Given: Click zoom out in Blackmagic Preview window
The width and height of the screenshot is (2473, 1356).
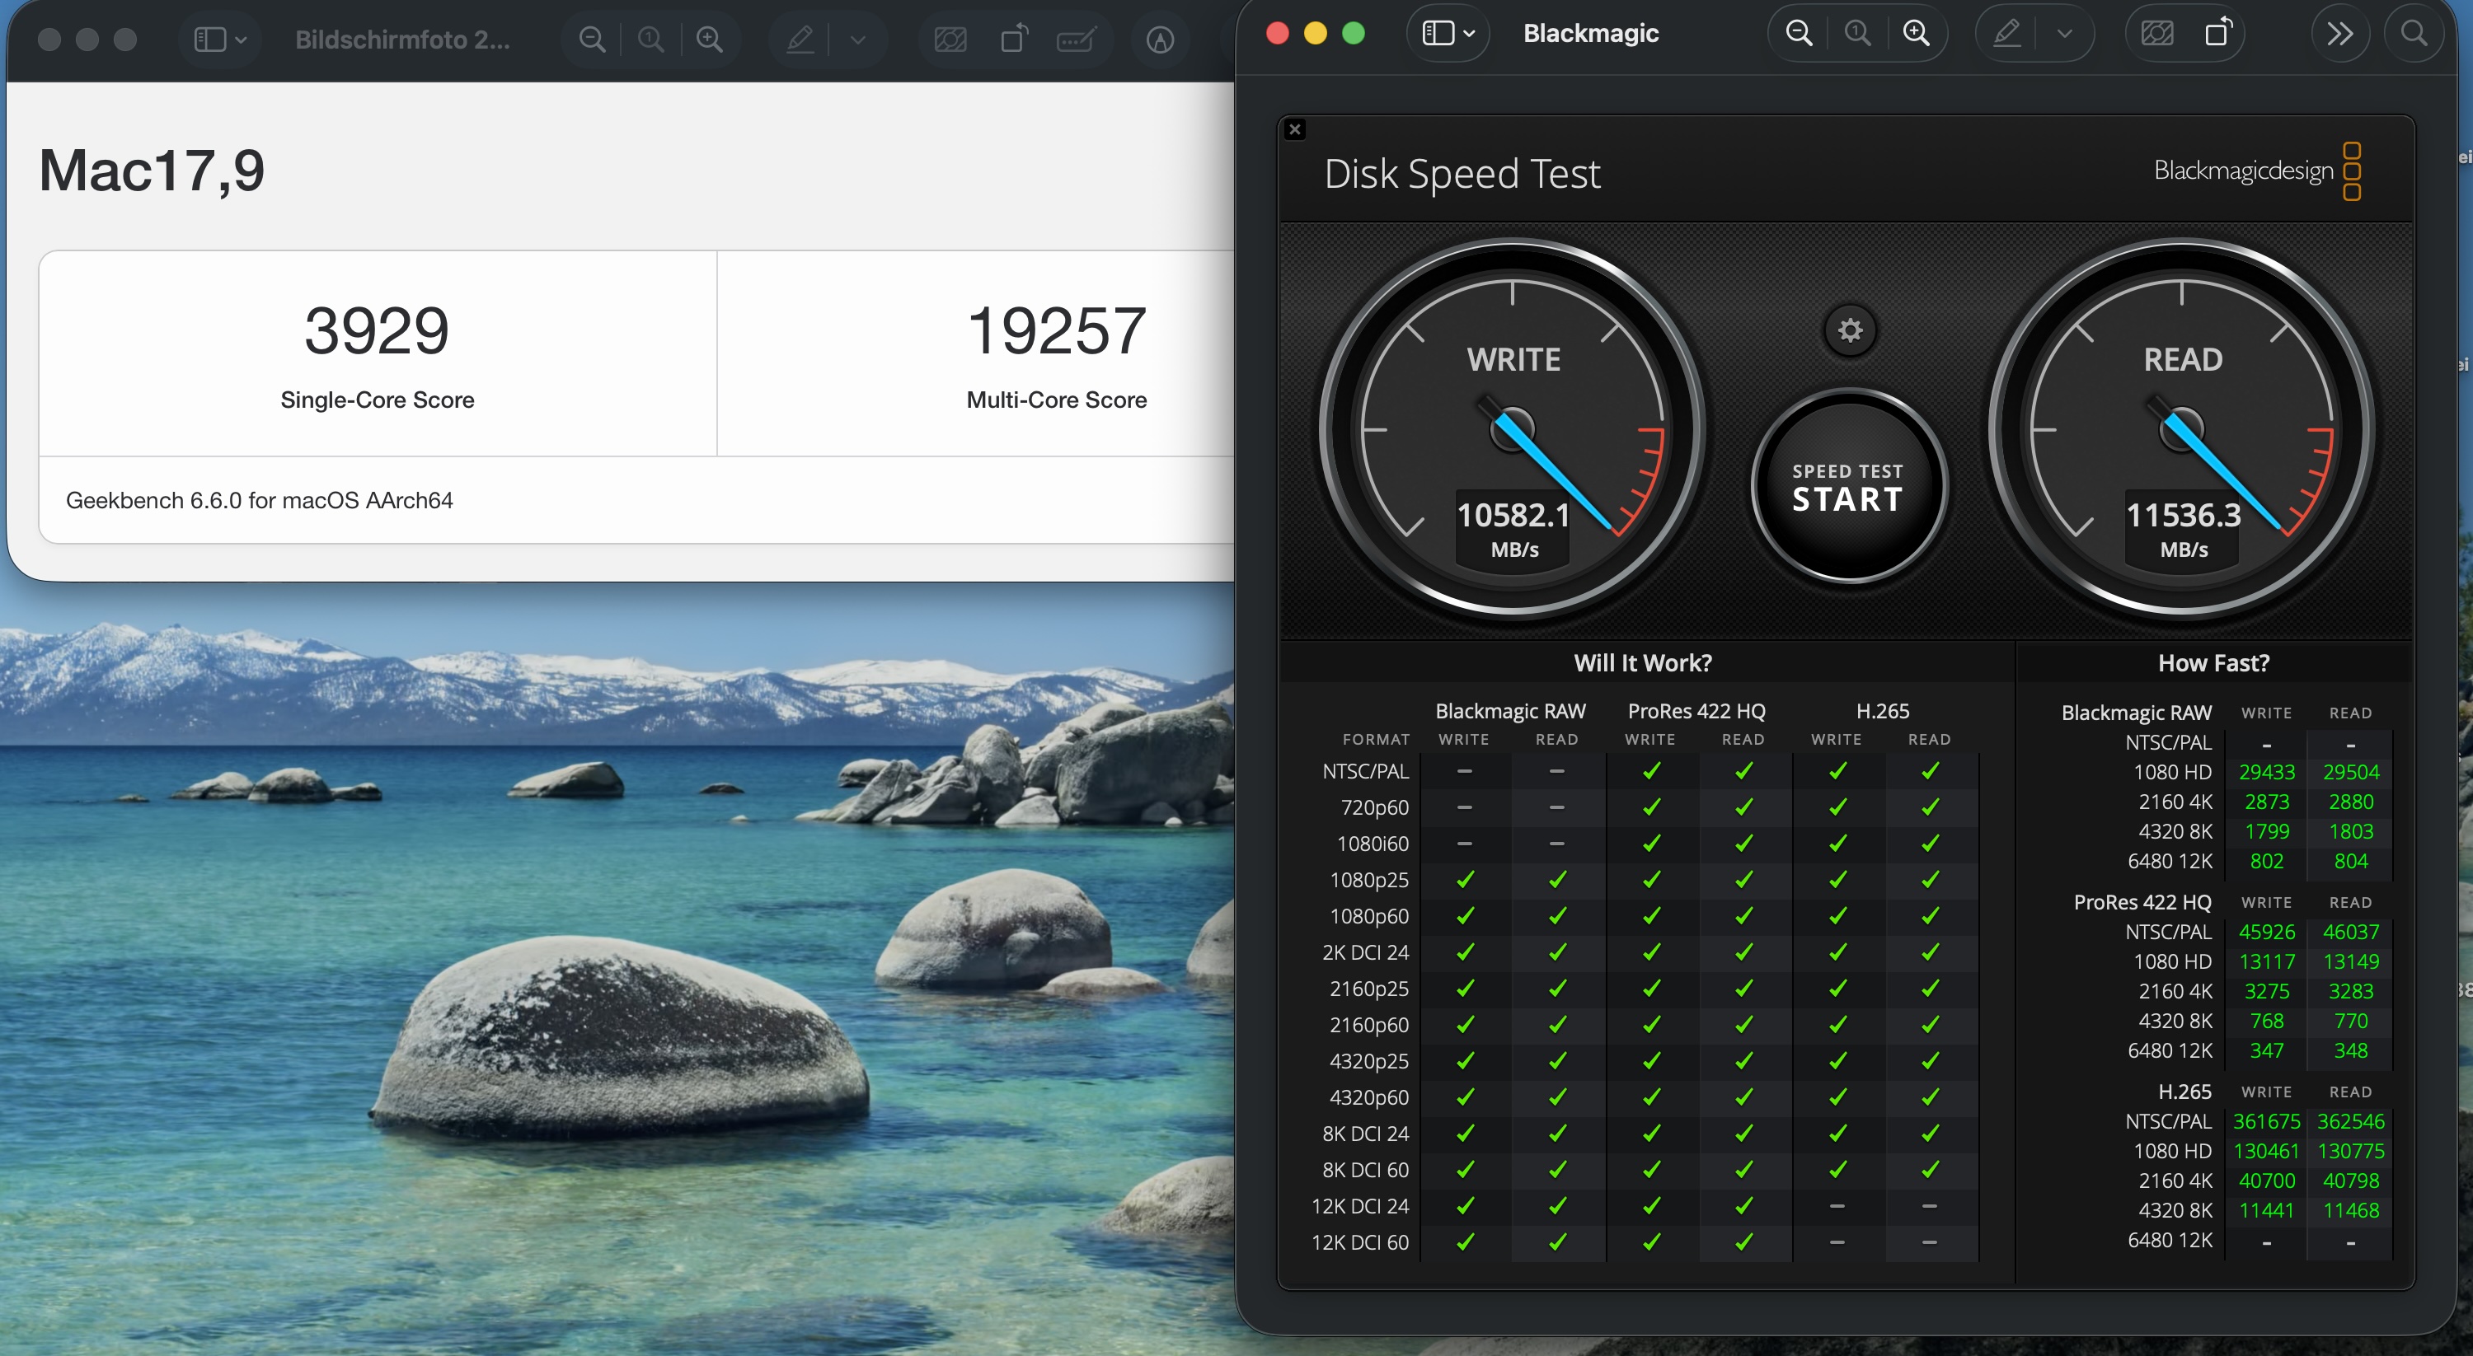Looking at the screenshot, I should [x=1798, y=35].
